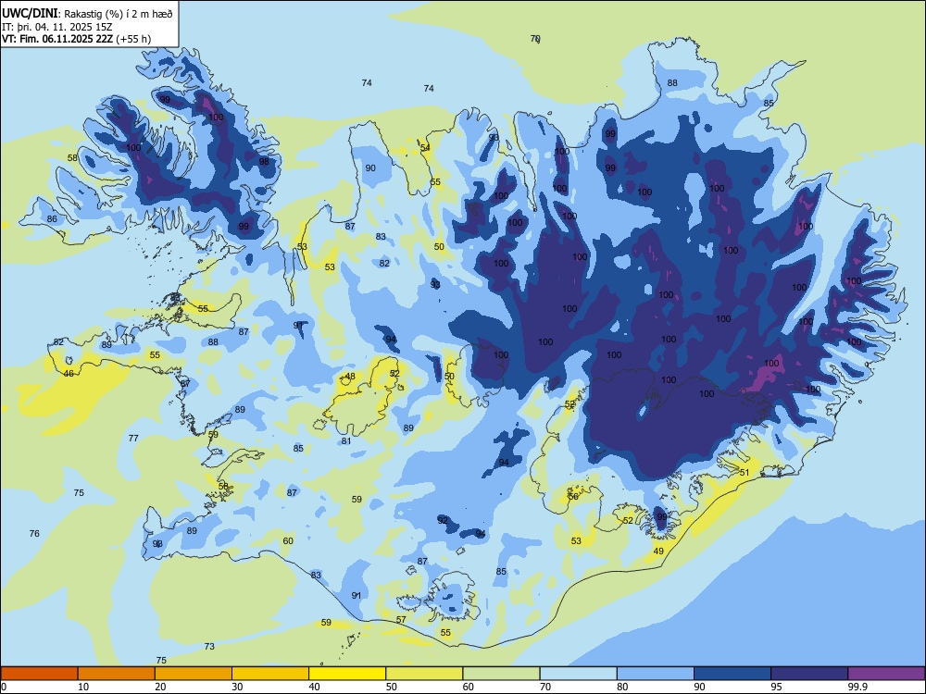This screenshot has width=926, height=694.
Task: Click the map value '81' in the central highlands
Action: point(346,441)
